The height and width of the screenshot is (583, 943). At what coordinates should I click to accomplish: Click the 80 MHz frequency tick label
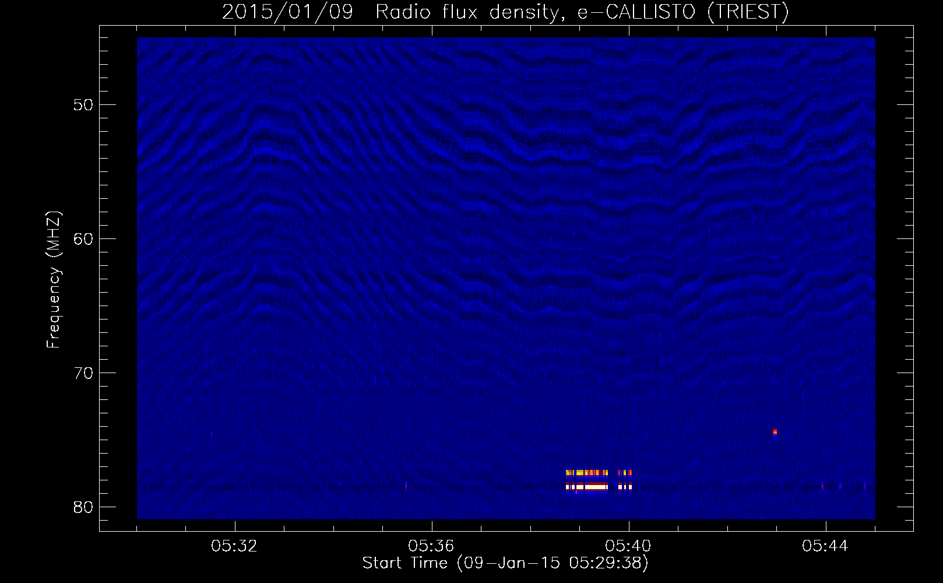click(x=83, y=507)
